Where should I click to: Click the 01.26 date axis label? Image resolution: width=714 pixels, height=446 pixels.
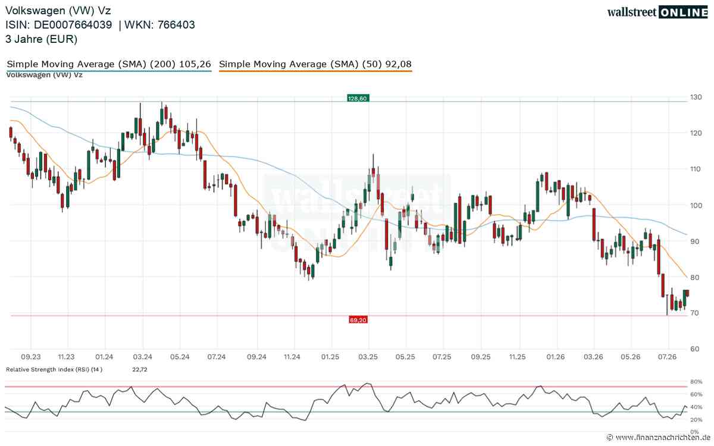tap(556, 357)
